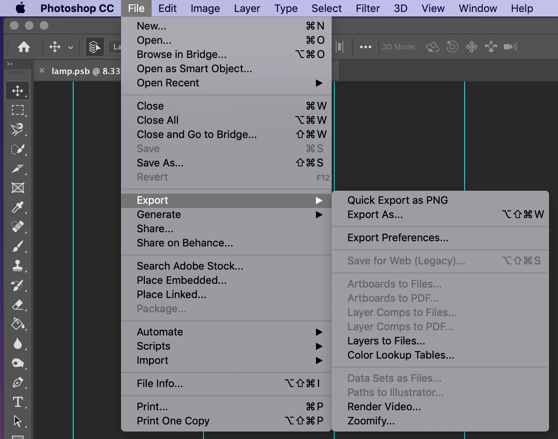Expand the Generate submenu

[226, 215]
